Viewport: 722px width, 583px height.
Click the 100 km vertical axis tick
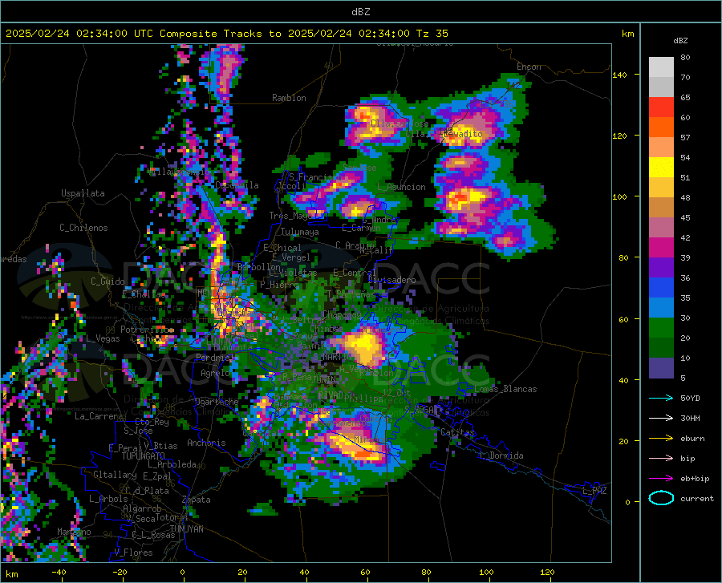pos(619,196)
